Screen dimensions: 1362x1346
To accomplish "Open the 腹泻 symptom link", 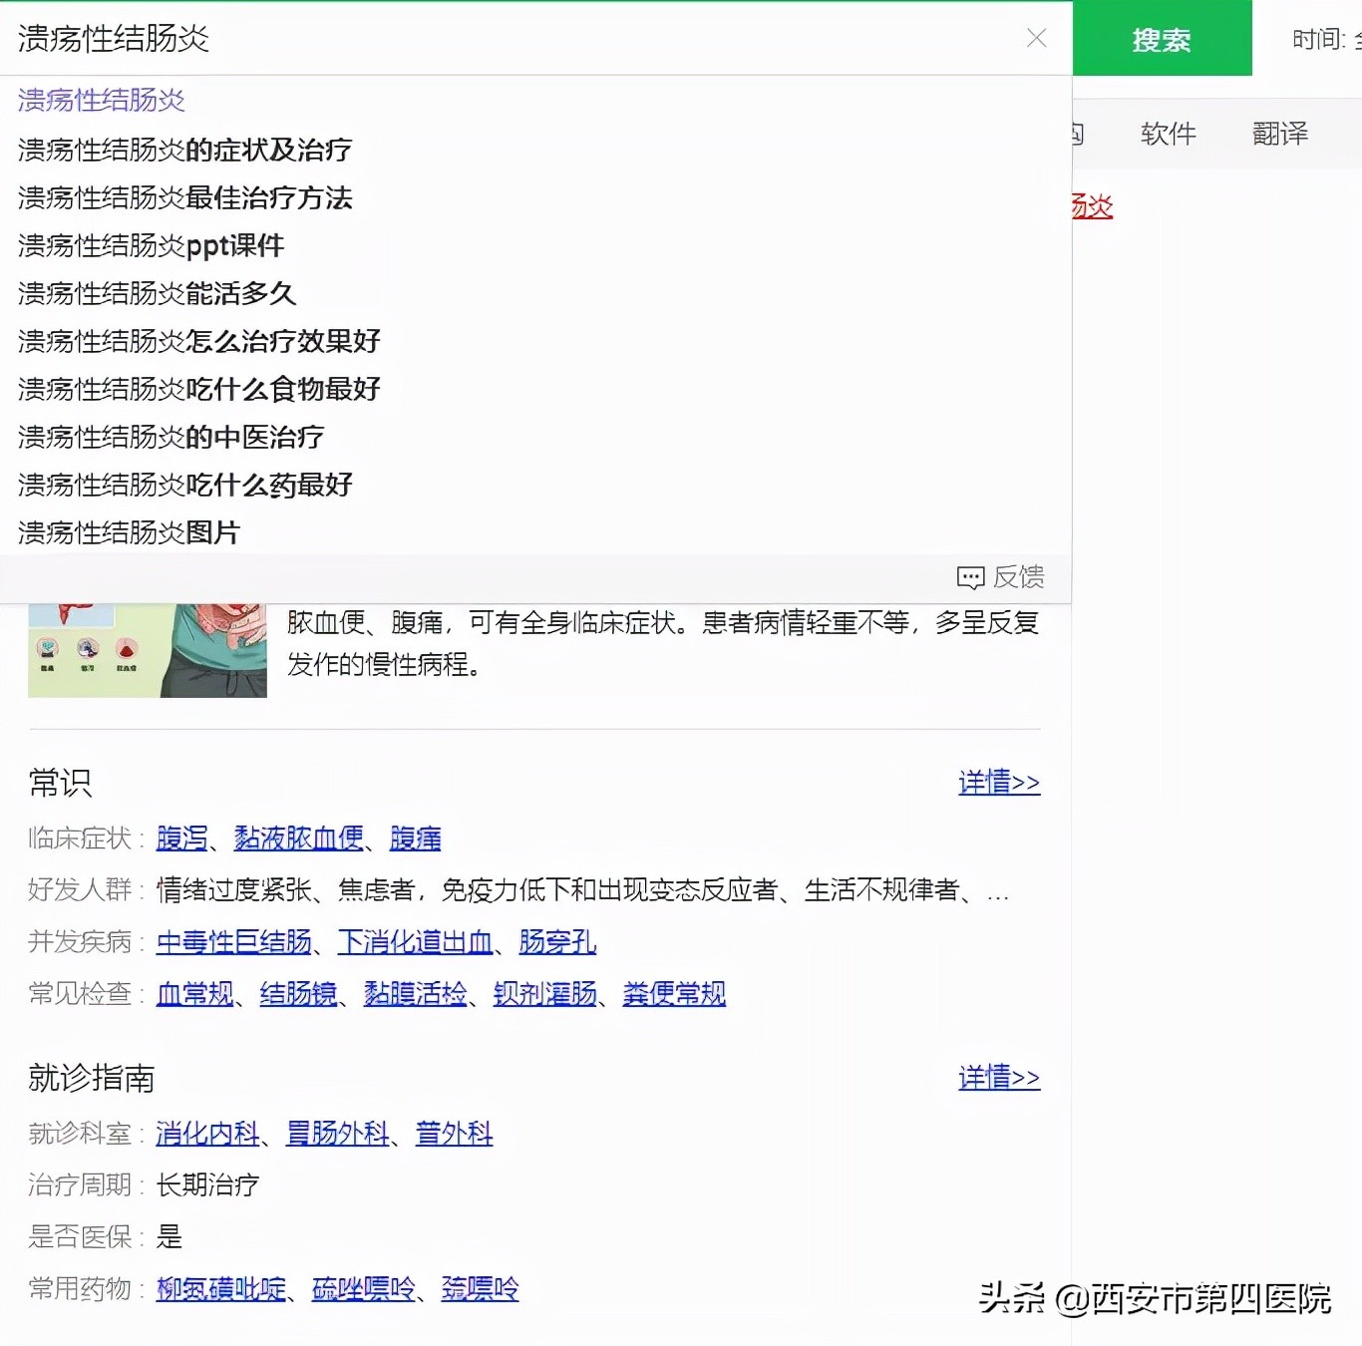I will [x=180, y=839].
